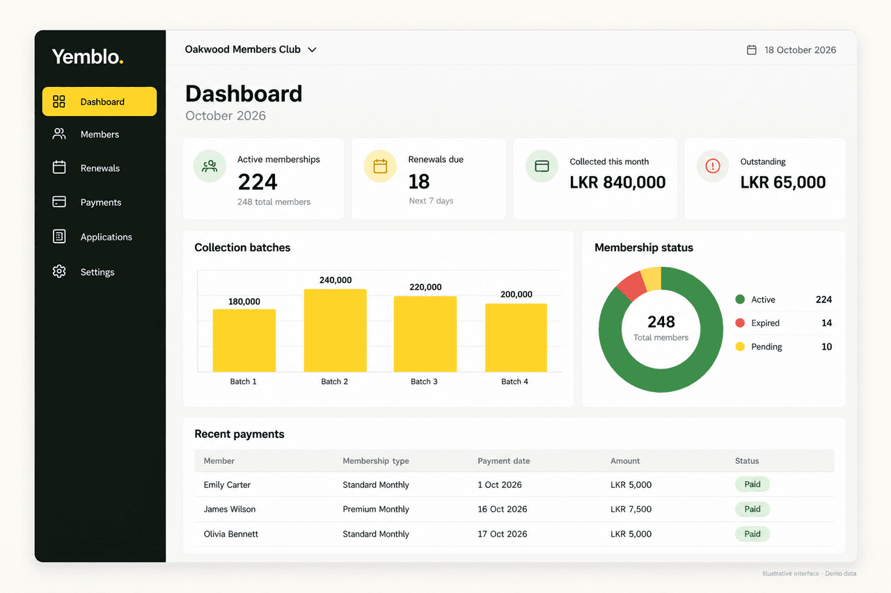Click the Collected this month card icon
The height and width of the screenshot is (593, 891).
coord(542,166)
